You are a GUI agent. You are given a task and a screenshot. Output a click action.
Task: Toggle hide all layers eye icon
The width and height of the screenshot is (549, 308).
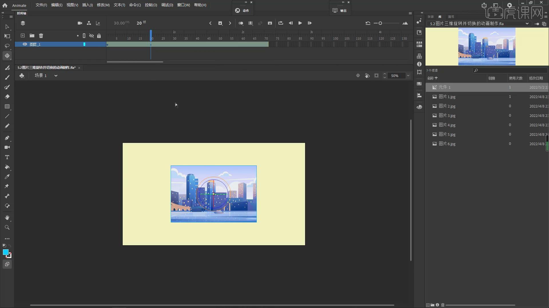click(91, 36)
